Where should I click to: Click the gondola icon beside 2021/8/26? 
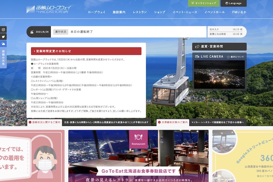tap(32, 32)
